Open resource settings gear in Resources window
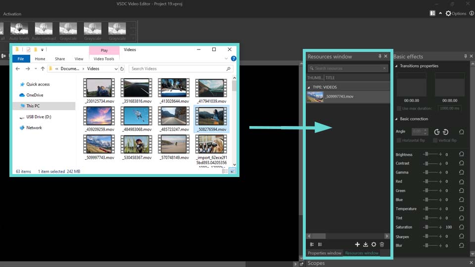The height and width of the screenshot is (267, 475). [x=374, y=244]
